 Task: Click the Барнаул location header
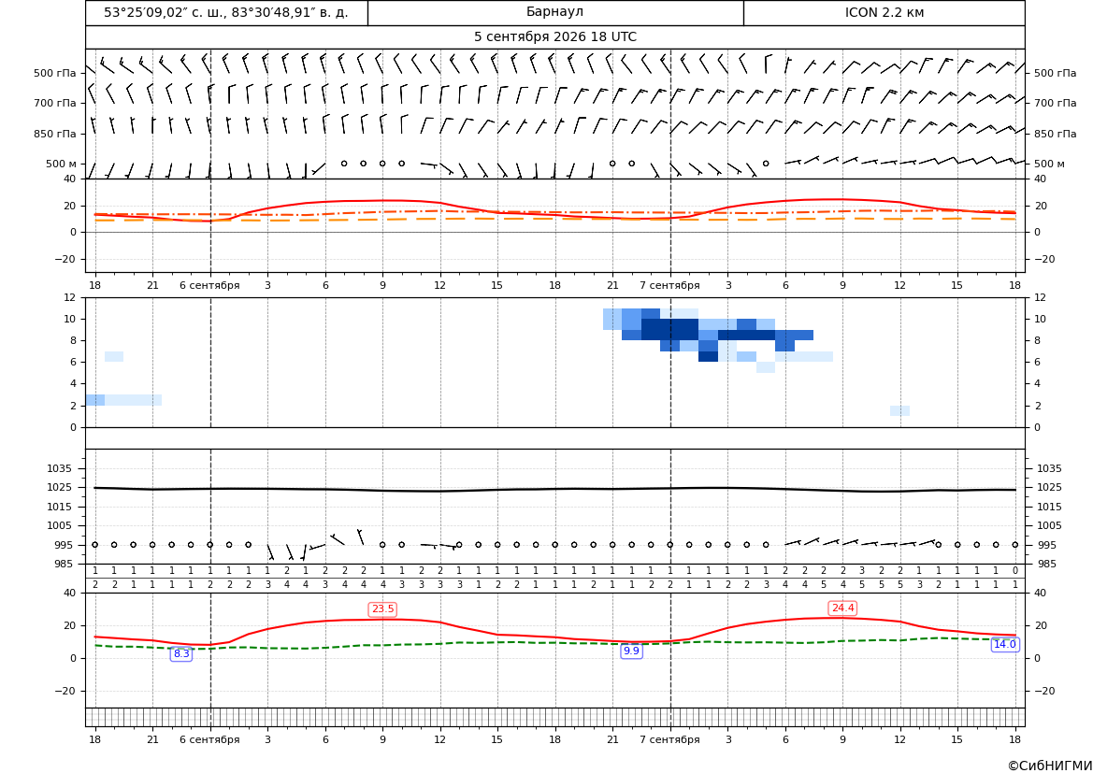point(554,12)
